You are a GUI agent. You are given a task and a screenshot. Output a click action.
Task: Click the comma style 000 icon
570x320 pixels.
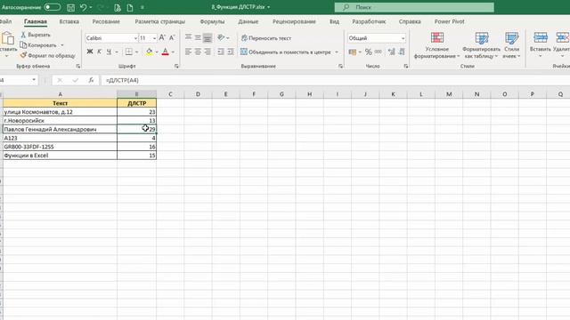pos(378,52)
